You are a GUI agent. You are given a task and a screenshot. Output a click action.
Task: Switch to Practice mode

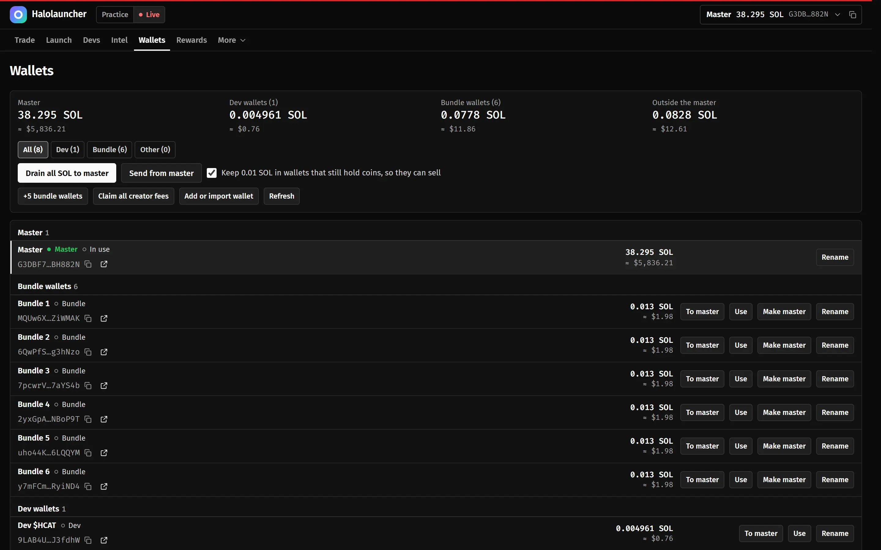coord(115,15)
